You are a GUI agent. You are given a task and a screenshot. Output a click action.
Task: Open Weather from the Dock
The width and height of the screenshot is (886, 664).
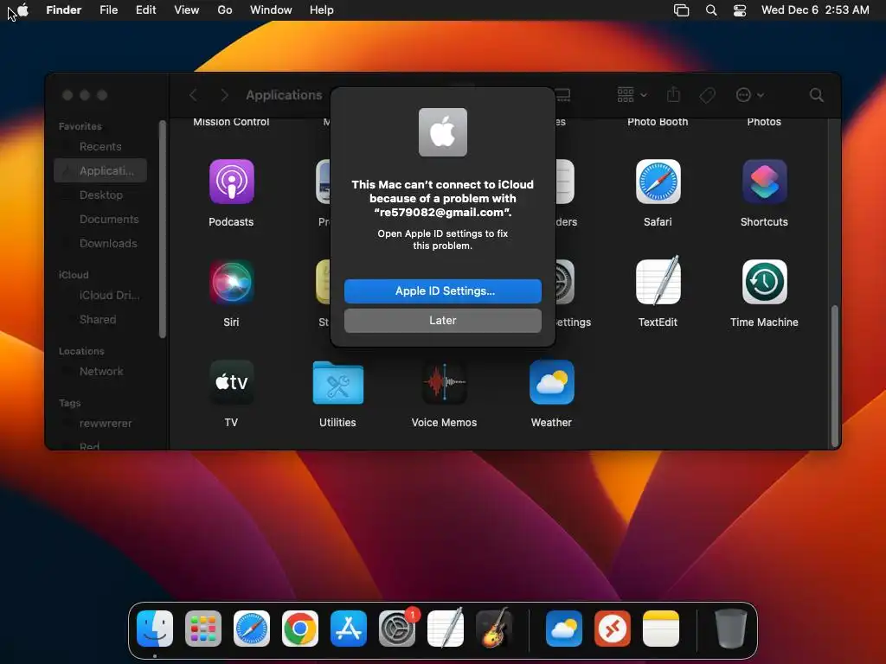[564, 628]
